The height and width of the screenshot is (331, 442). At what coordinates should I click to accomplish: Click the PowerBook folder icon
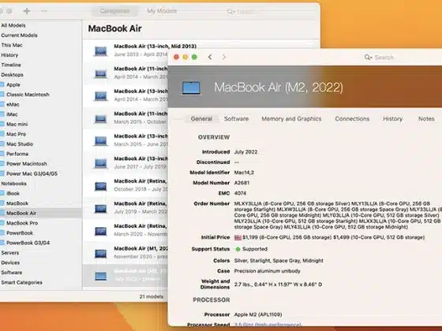coord(2,232)
